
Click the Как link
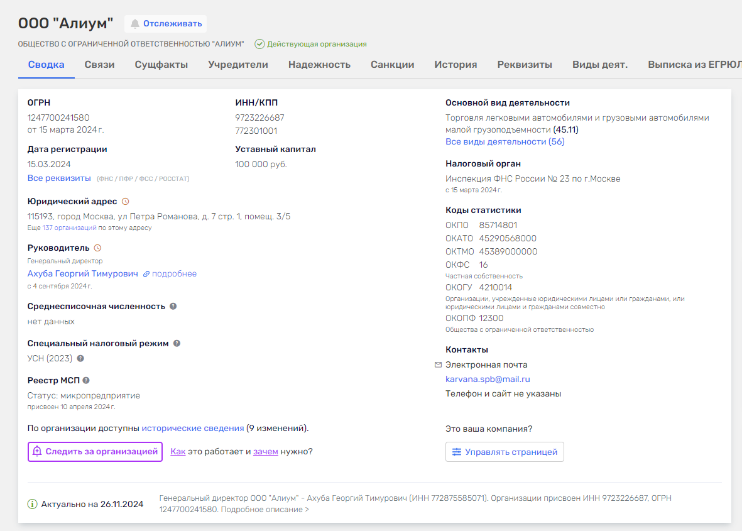(x=178, y=451)
